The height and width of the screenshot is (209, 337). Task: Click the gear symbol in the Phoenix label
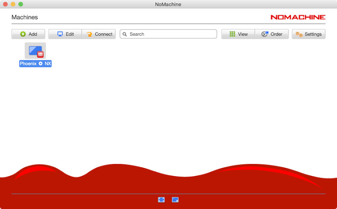pyautogui.click(x=40, y=63)
